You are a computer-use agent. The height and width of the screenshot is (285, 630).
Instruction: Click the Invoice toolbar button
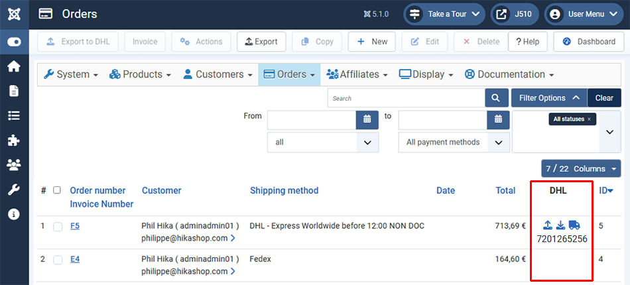145,42
